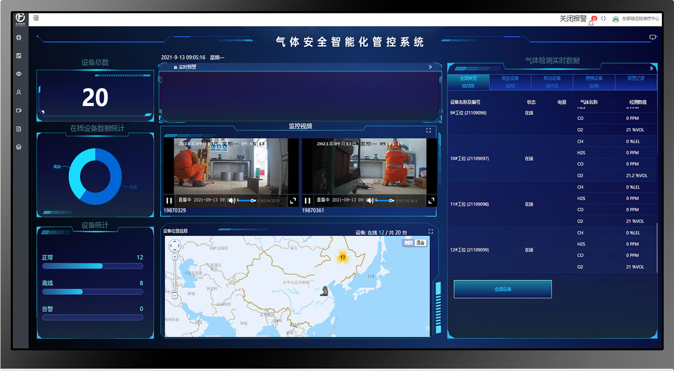Viewport: 674px width, 371px height.
Task: Open the database sidebar icon
Action: 19,147
